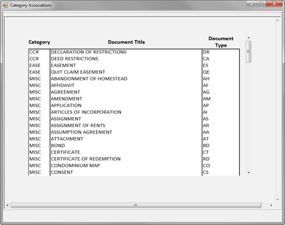Click the Category Associations window app icon
Screen dimensions: 285x225
point(6,5)
